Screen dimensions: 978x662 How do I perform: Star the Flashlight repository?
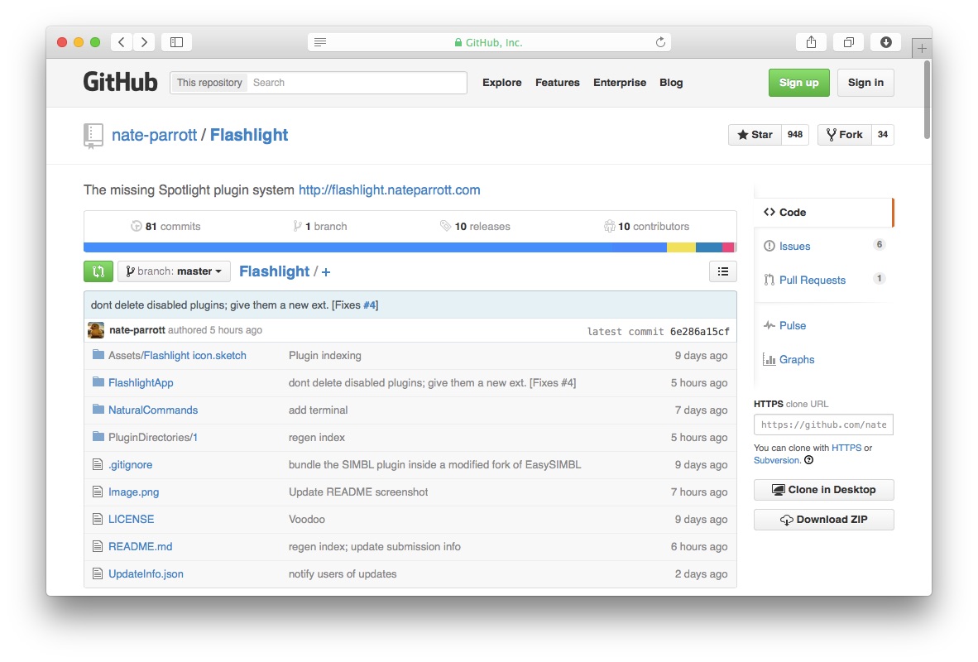coord(755,135)
